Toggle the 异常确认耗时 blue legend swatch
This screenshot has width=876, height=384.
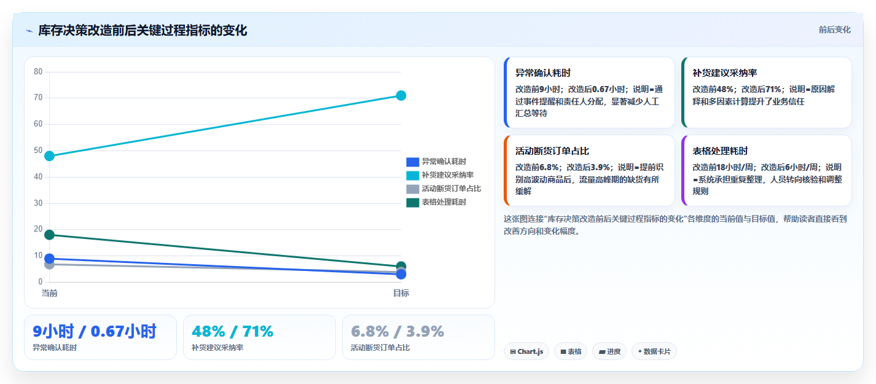413,162
